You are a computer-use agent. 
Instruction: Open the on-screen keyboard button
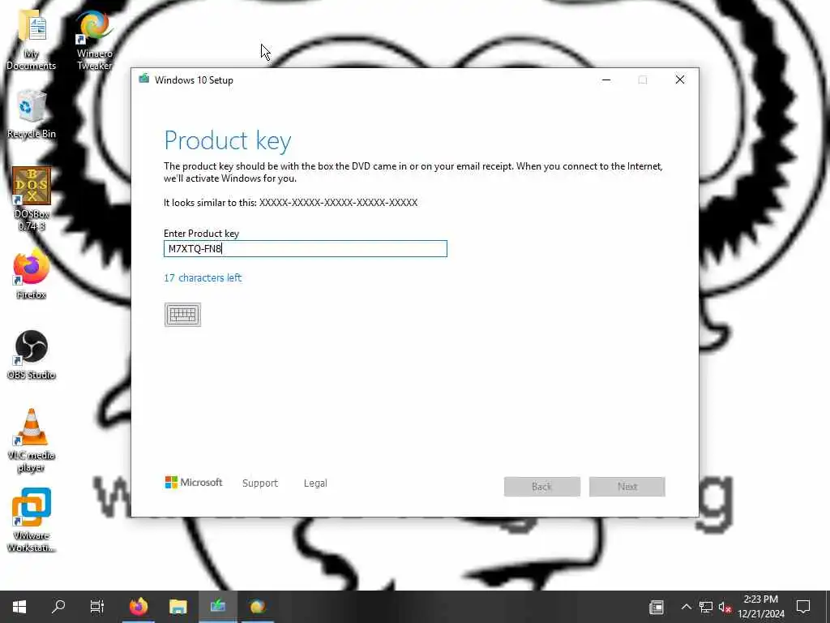(x=182, y=315)
